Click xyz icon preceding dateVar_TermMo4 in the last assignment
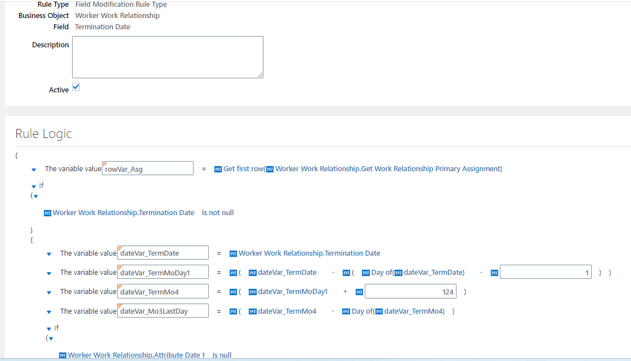This screenshot has width=631, height=361. pyautogui.click(x=252, y=310)
